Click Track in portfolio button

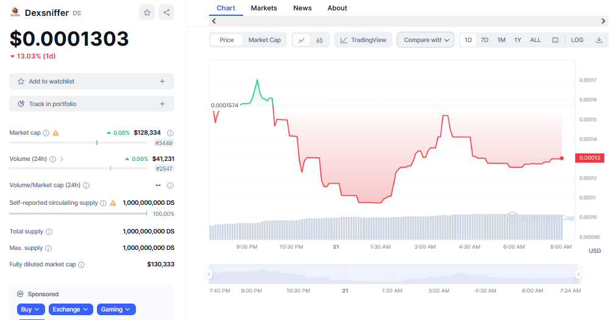[x=91, y=104]
